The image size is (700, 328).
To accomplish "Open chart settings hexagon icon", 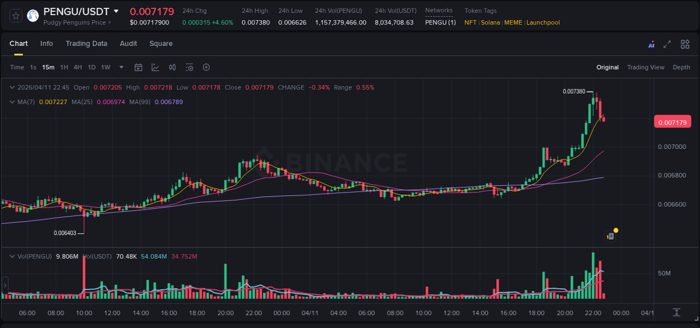I will click(206, 67).
